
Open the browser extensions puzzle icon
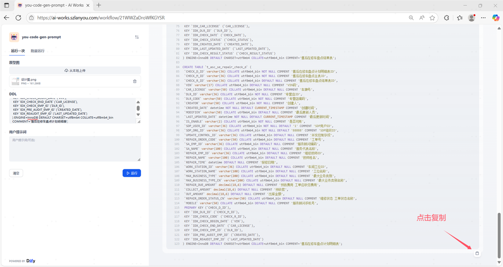(446, 18)
